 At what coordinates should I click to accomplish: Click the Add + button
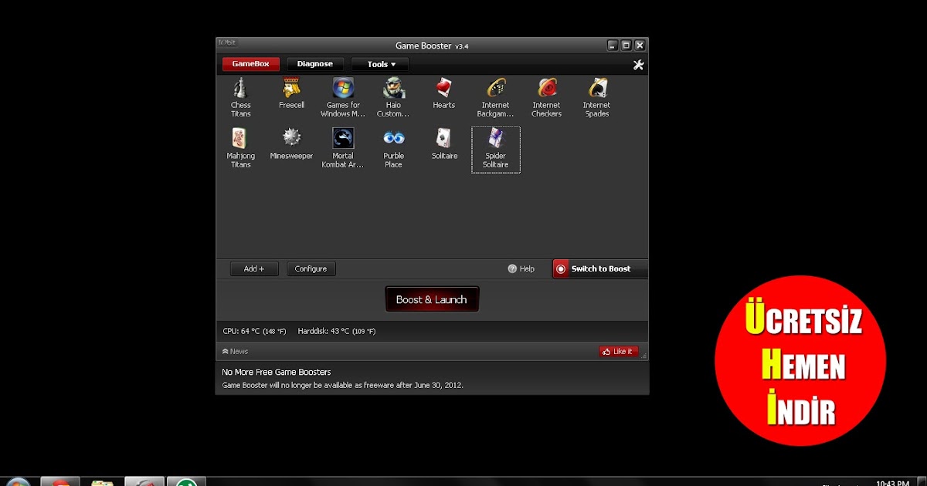coord(254,268)
